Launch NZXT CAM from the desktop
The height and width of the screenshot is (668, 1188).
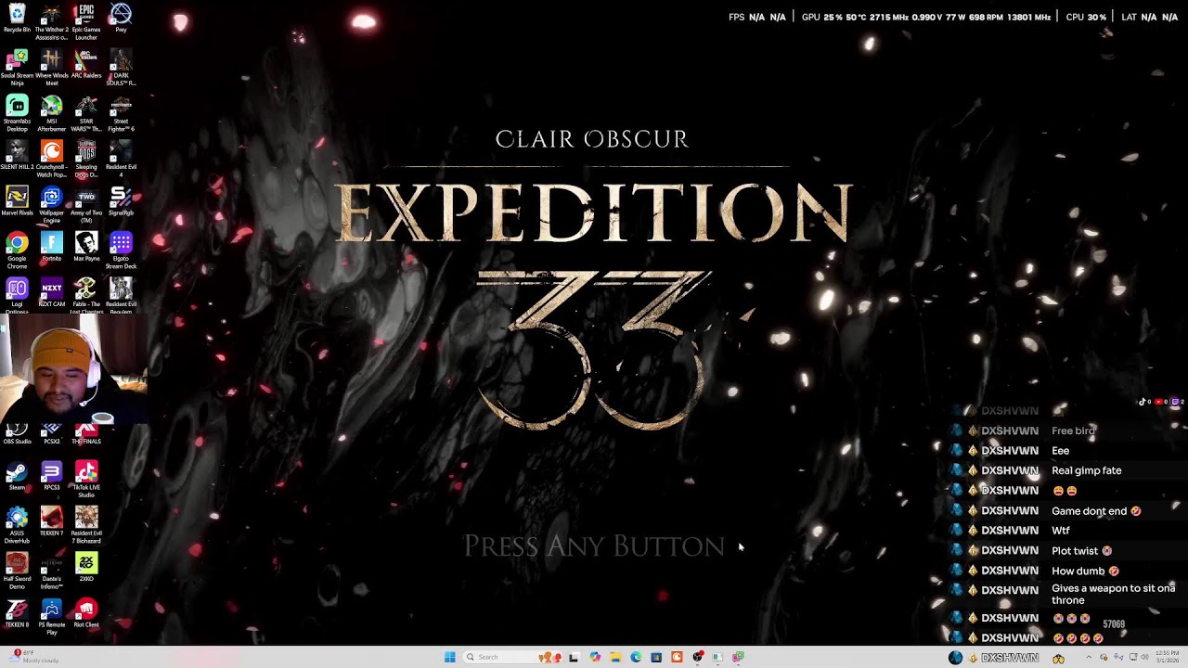click(51, 293)
